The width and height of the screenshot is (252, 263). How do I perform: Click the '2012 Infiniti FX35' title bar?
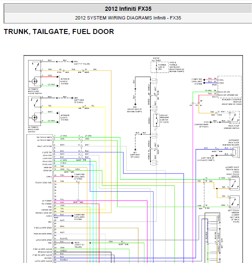[x=128, y=9]
